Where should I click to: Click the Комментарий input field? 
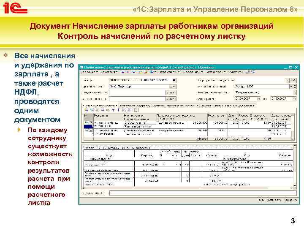pyautogui.click(x=203, y=193)
